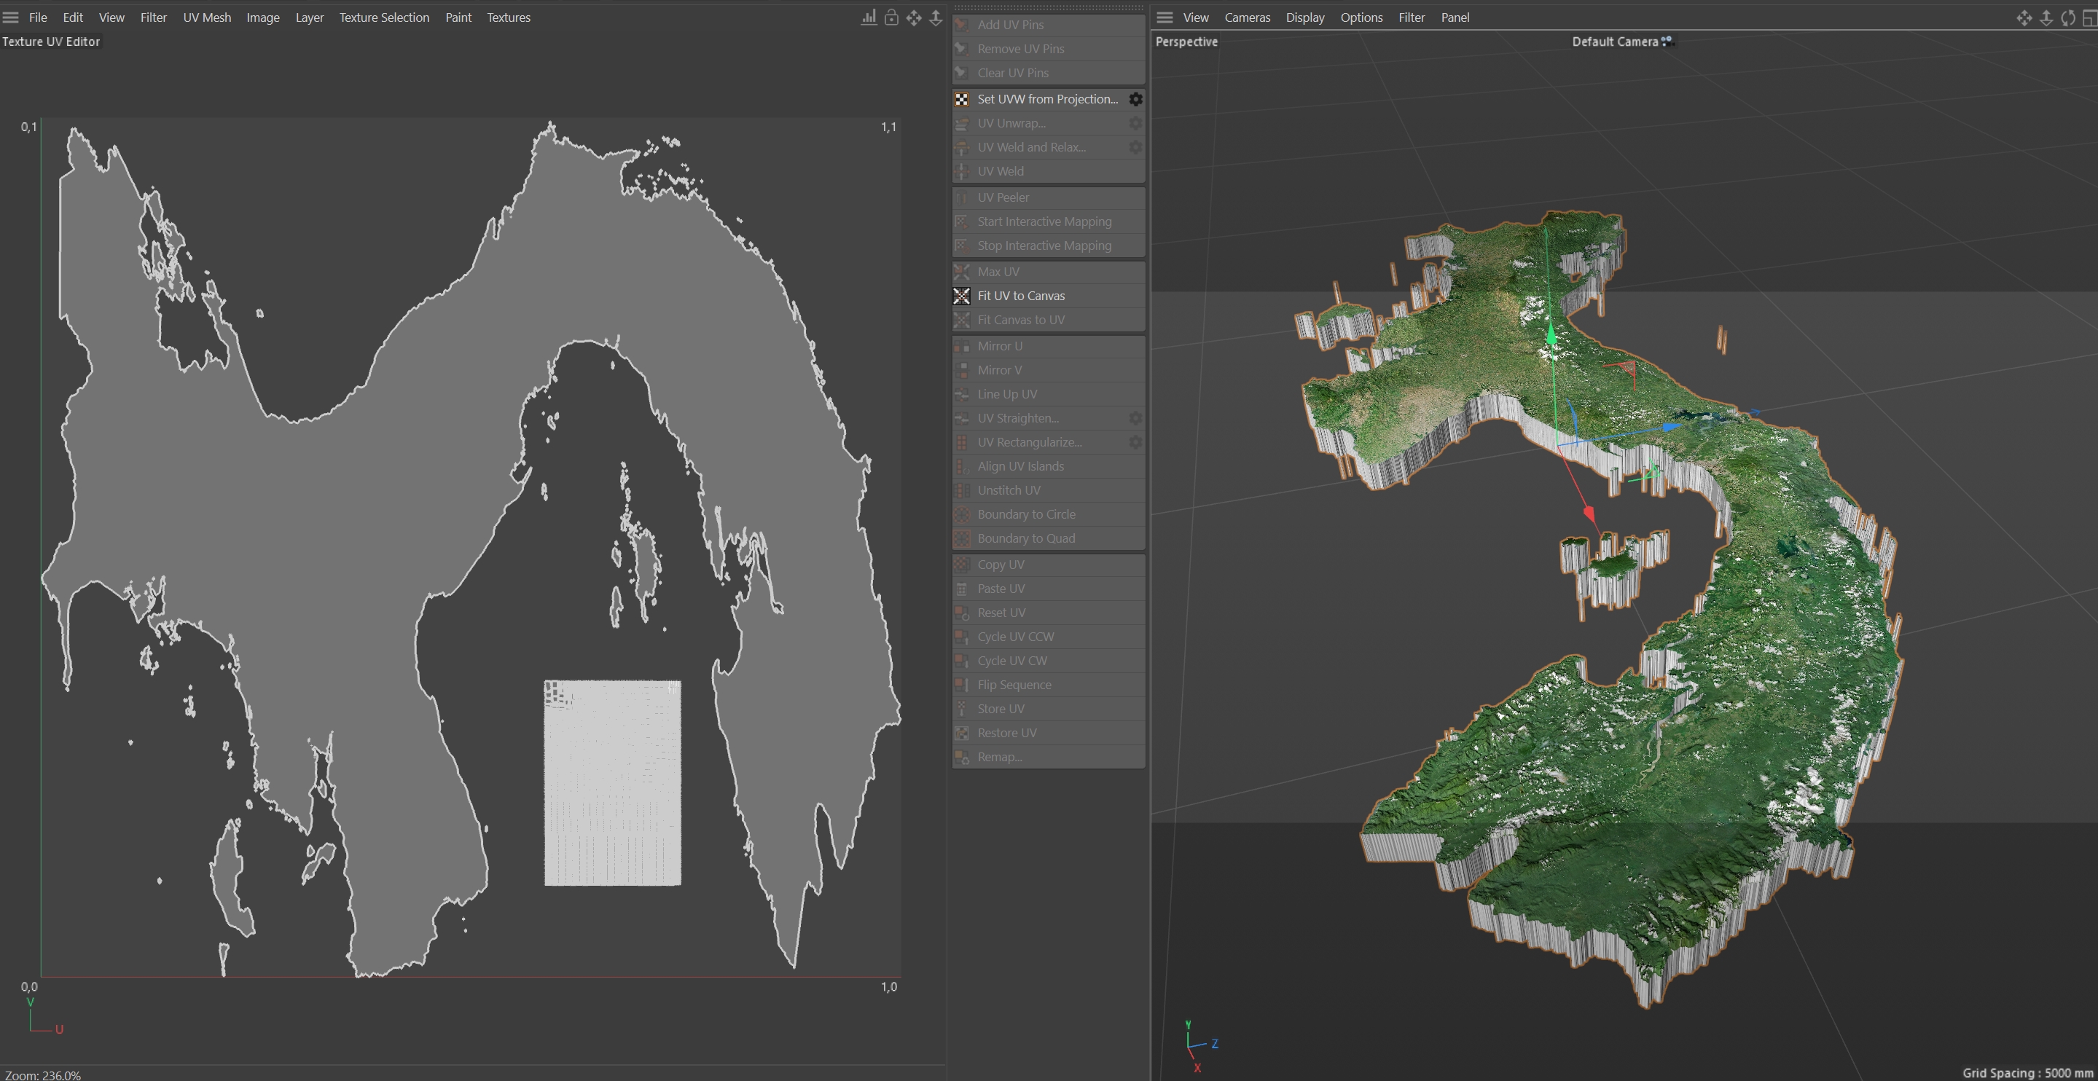Open Set UVW from Projection settings gear
The image size is (2098, 1081).
click(x=1135, y=99)
